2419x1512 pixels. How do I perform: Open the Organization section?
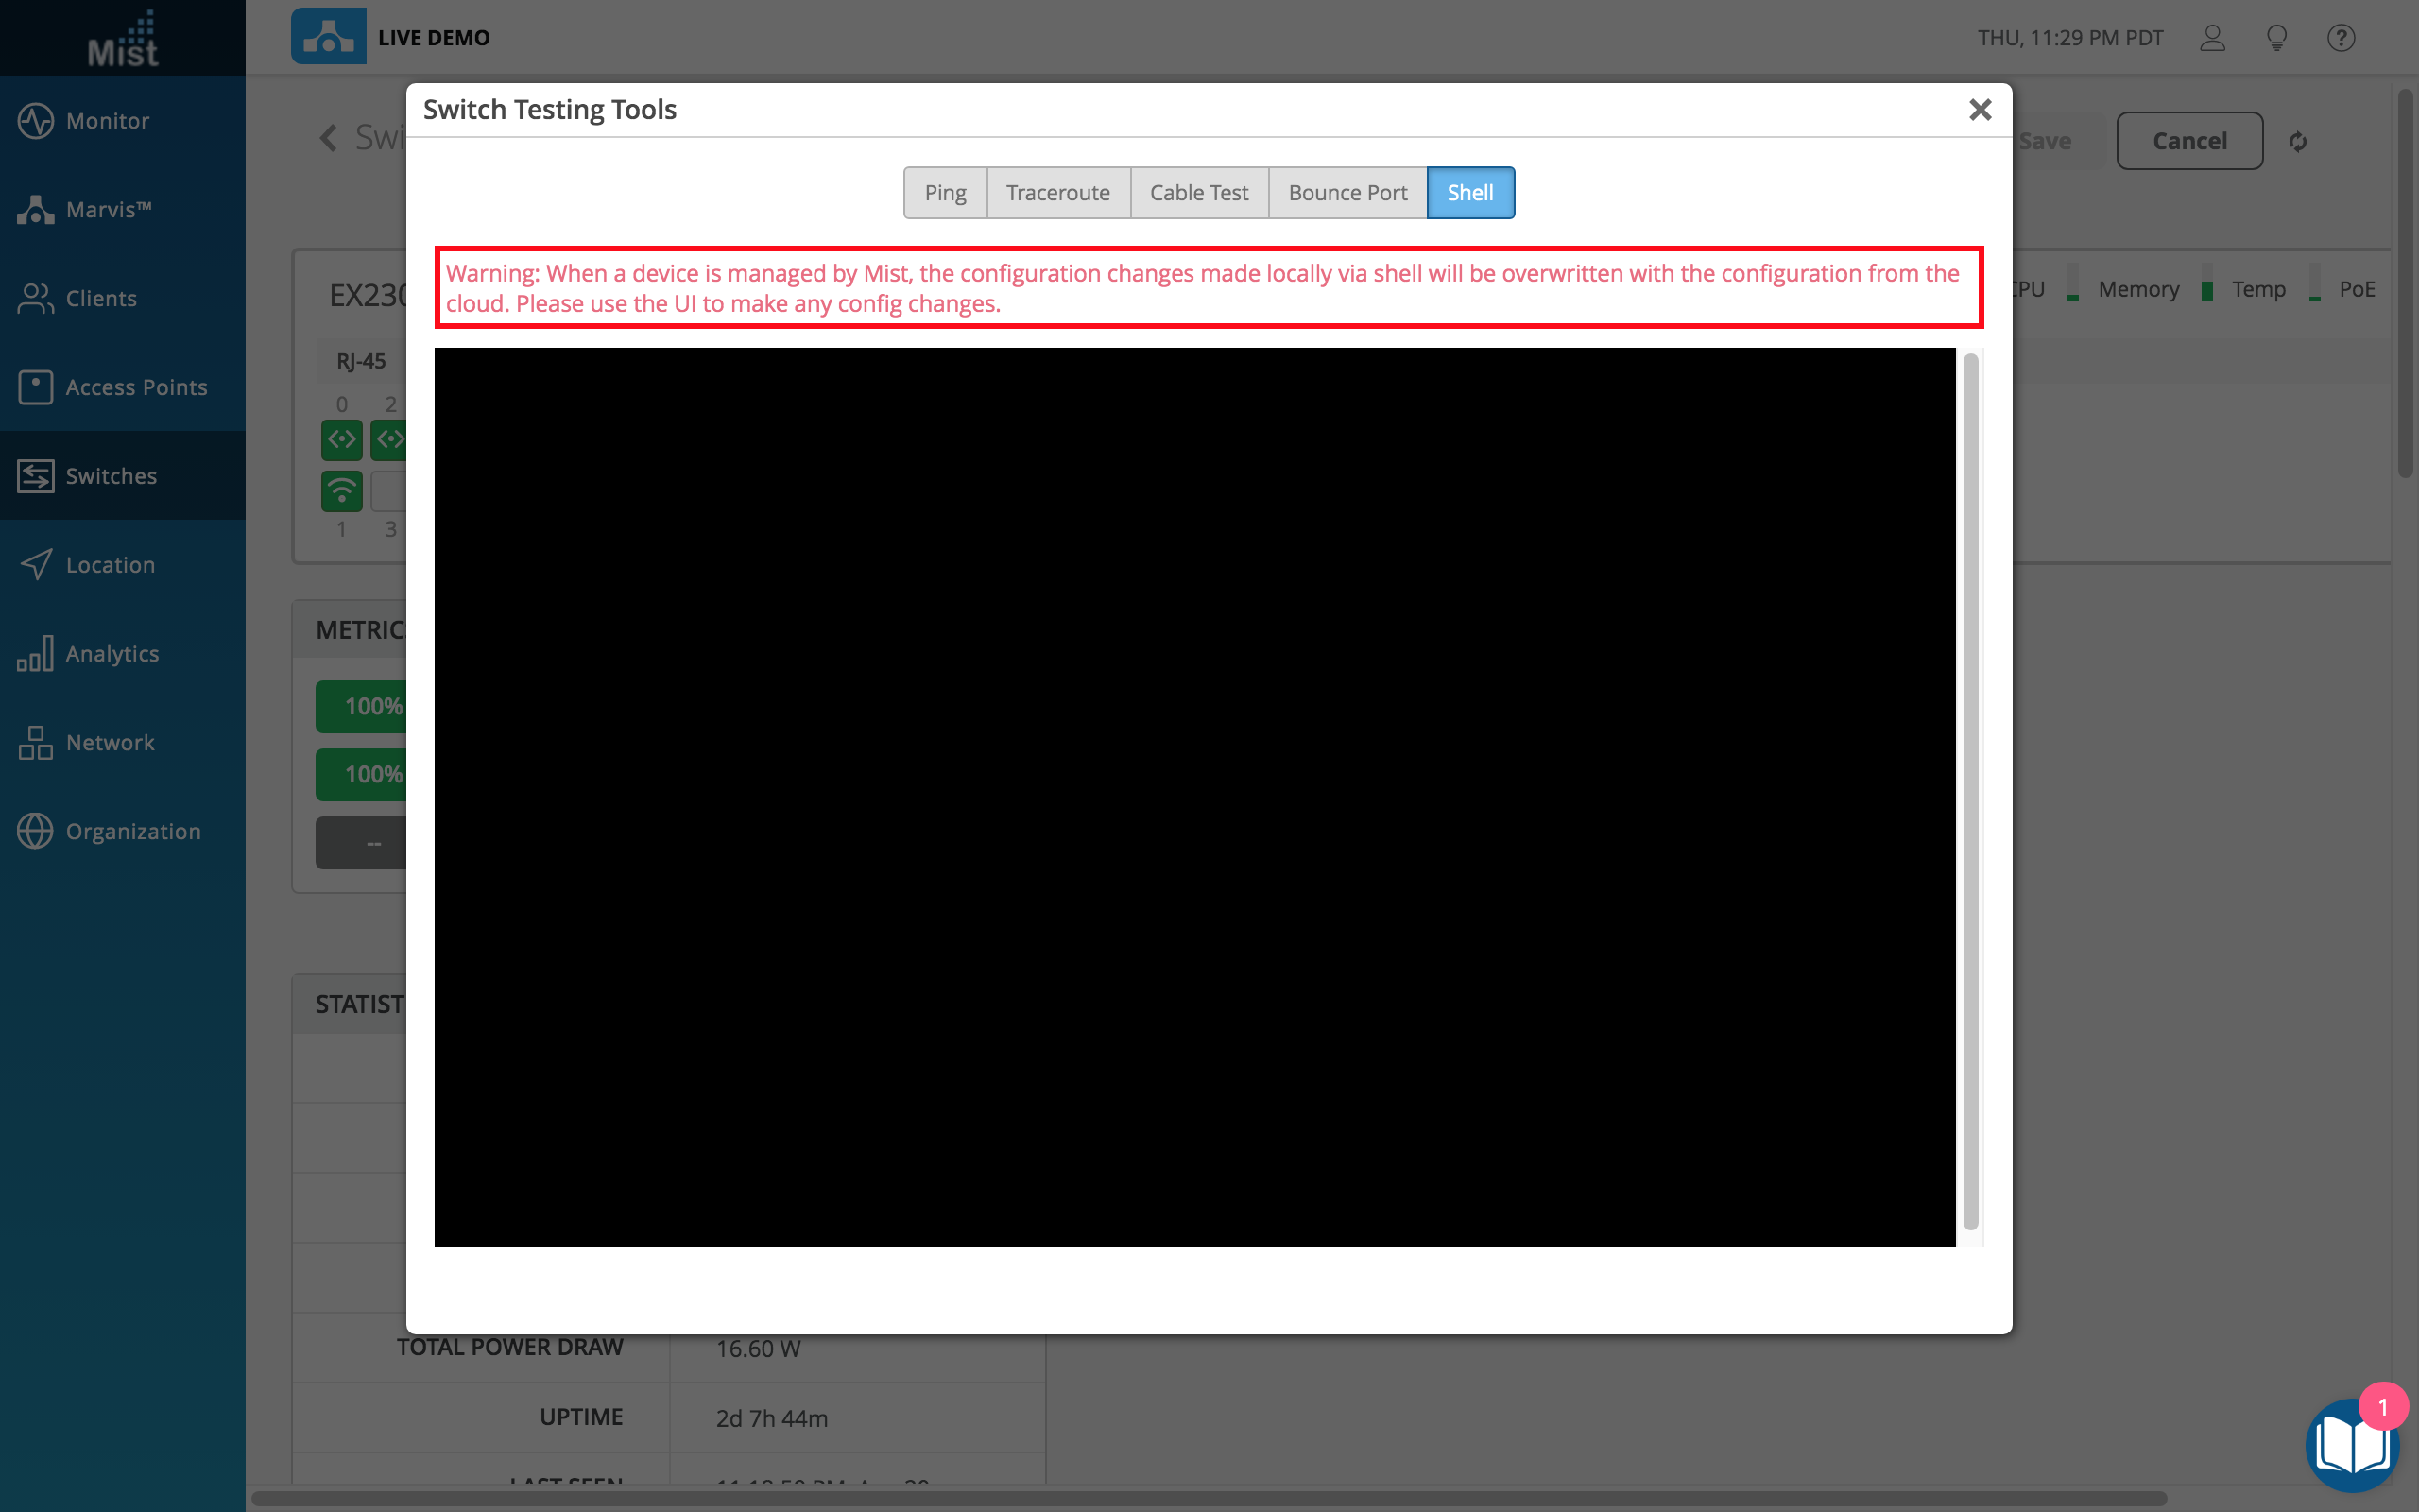coord(133,831)
